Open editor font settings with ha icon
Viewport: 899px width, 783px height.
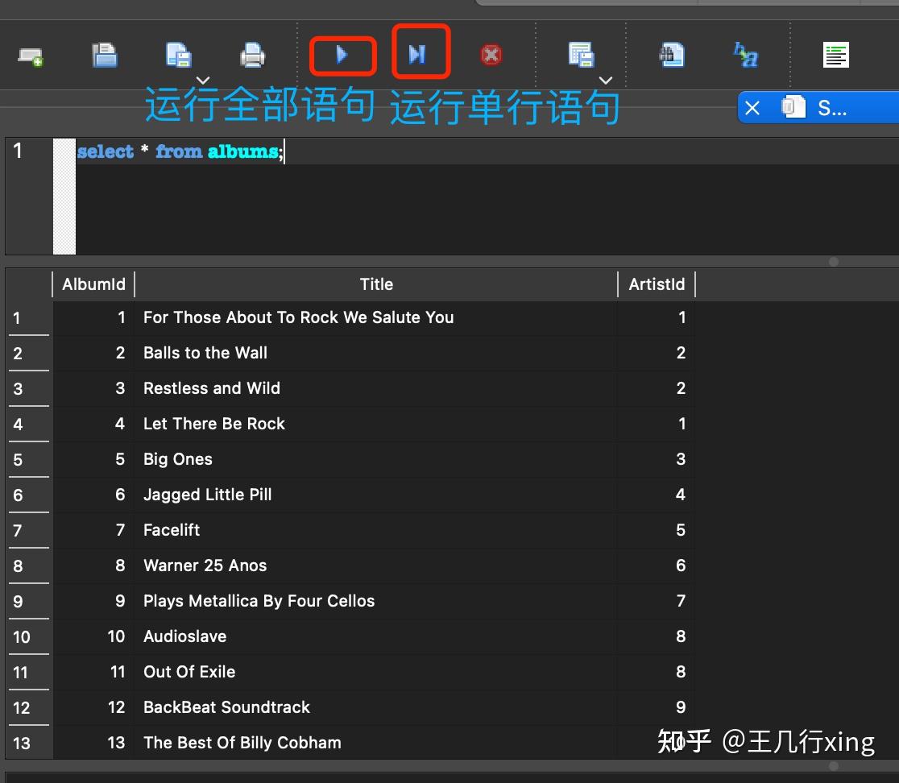[744, 55]
